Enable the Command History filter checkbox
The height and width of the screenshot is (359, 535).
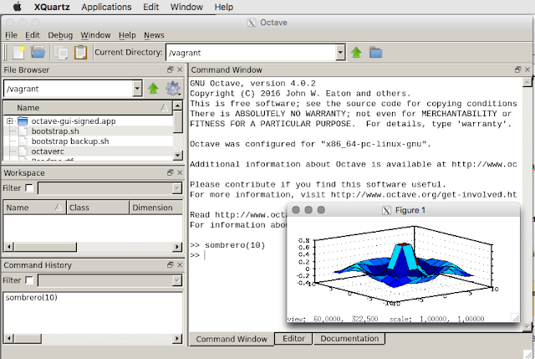[29, 280]
